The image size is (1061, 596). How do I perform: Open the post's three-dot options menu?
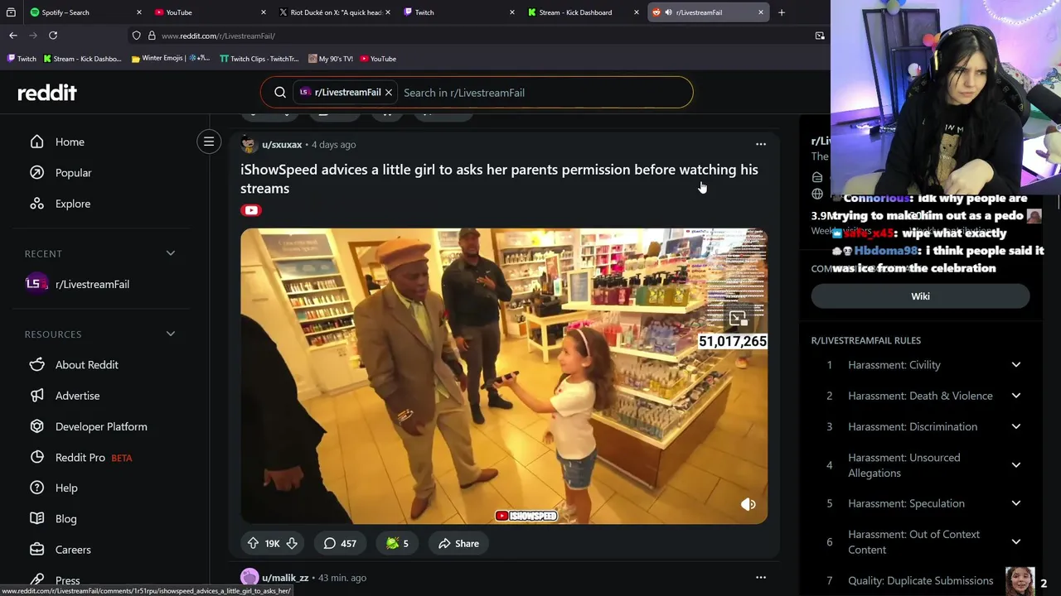[760, 144]
